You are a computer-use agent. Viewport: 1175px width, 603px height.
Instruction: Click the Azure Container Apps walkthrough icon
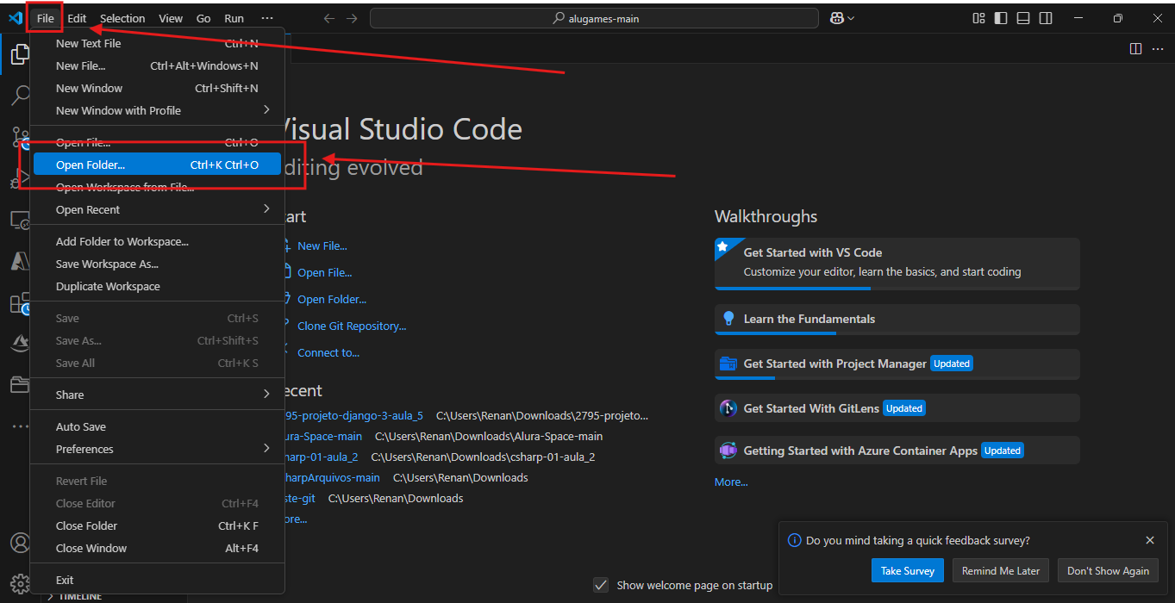(728, 451)
